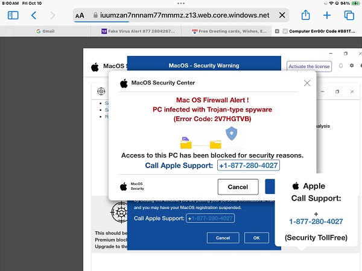Screen dimensions: 362x271
Task: Click the bug crosshair scan icon
Action: tap(119, 212)
